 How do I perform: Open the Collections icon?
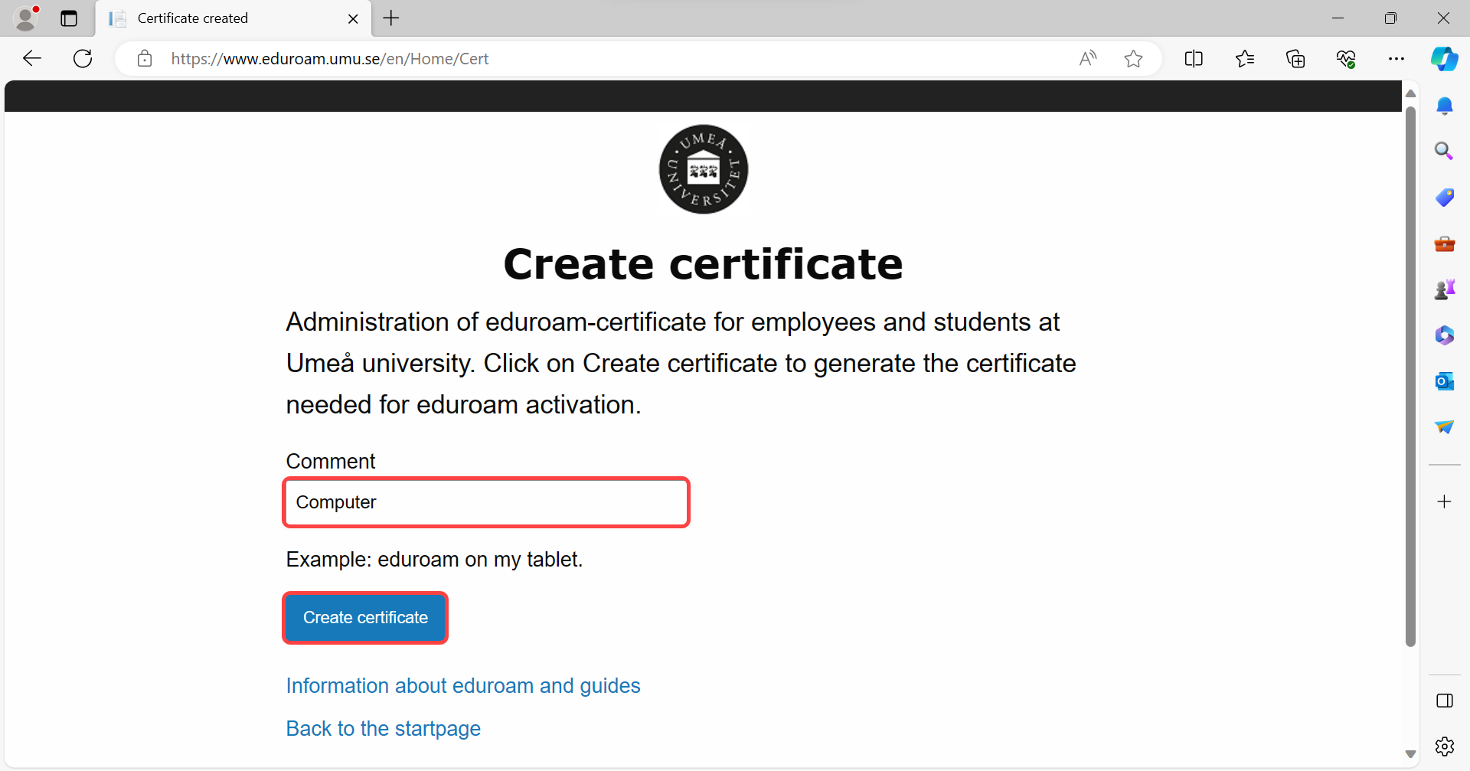[x=1295, y=59]
